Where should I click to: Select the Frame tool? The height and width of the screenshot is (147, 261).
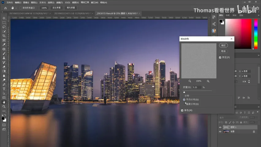pyautogui.click(x=4, y=40)
